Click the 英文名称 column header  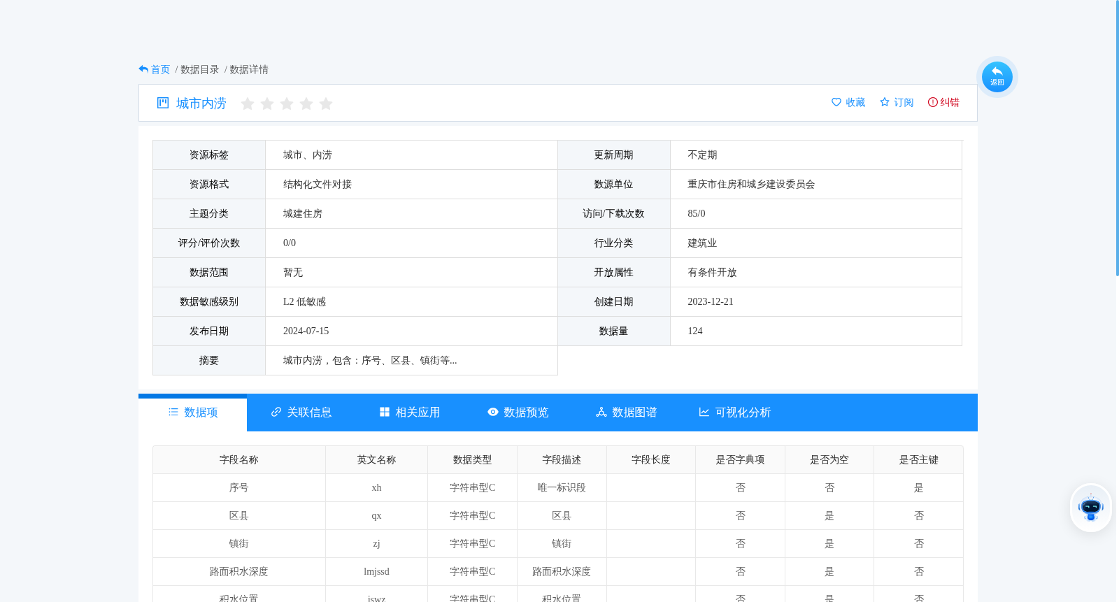pyautogui.click(x=376, y=460)
